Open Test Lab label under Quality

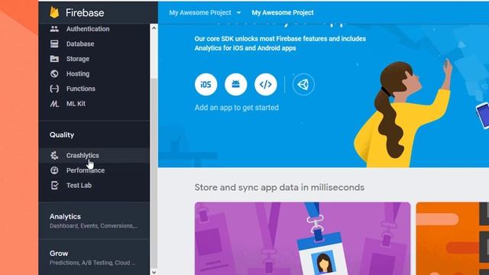click(x=79, y=185)
